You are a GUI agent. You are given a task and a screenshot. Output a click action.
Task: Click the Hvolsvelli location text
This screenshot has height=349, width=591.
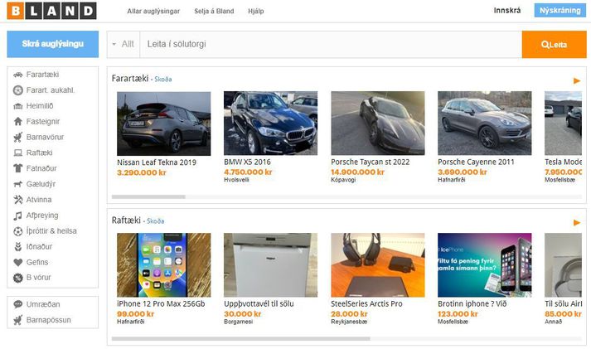(236, 180)
